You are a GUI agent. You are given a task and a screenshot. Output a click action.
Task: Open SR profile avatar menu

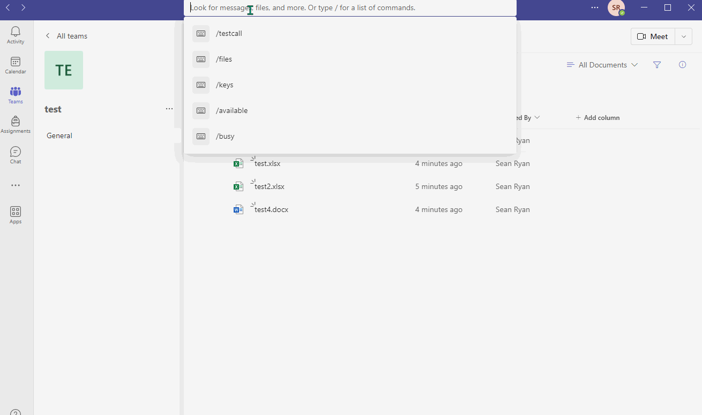pos(616,8)
